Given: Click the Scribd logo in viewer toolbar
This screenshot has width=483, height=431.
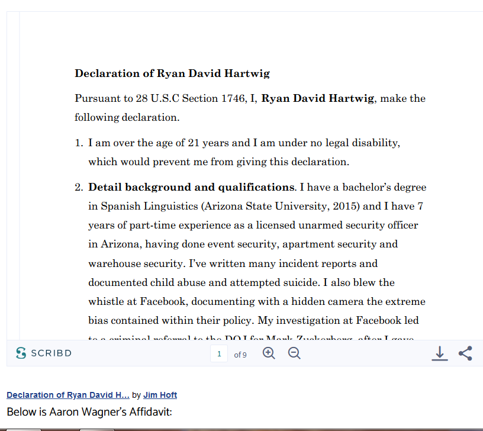Looking at the screenshot, I should pyautogui.click(x=44, y=353).
